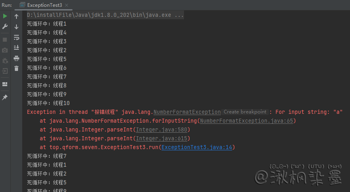The image size is (350, 192).
Task: Go down the stack trace arrow
Action: pyautogui.click(x=16, y=27)
